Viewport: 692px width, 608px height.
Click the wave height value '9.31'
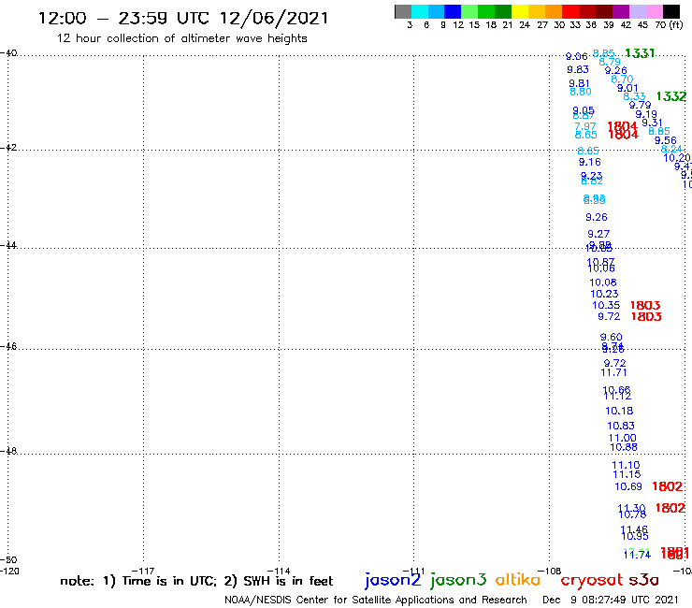[x=653, y=123]
